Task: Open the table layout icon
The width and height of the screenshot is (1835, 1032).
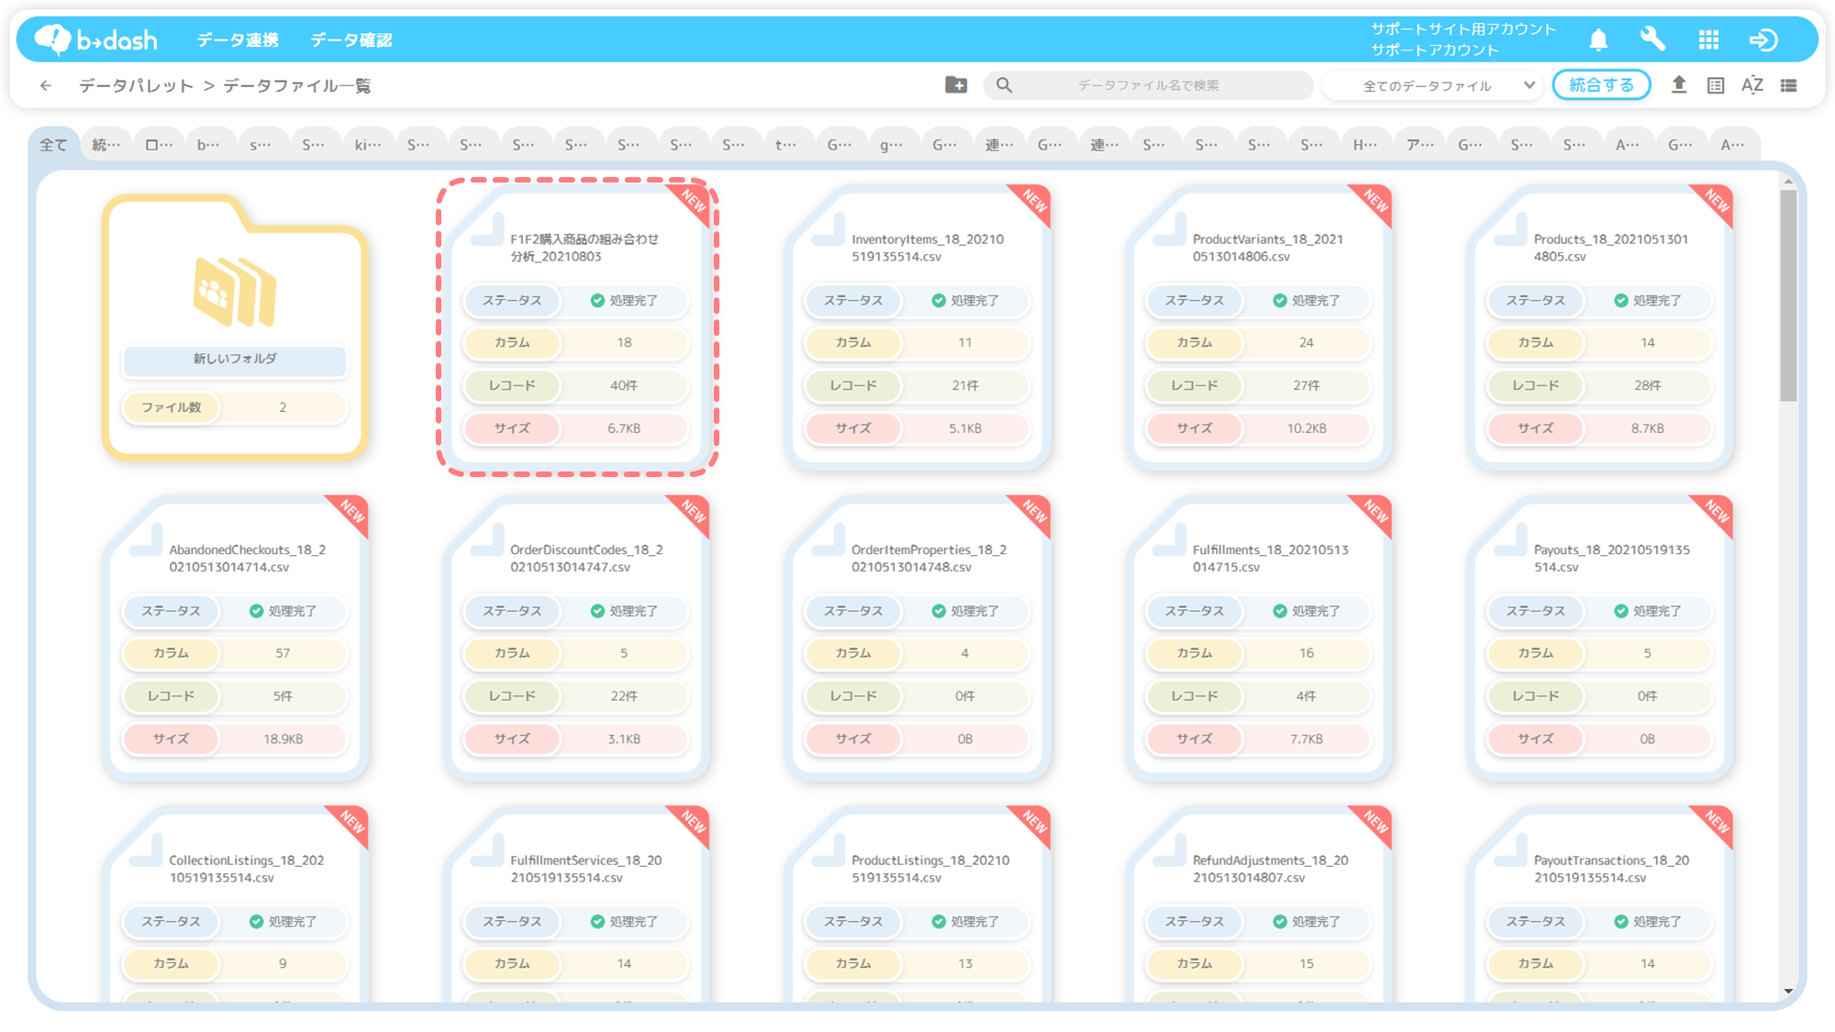Action: [x=1716, y=85]
